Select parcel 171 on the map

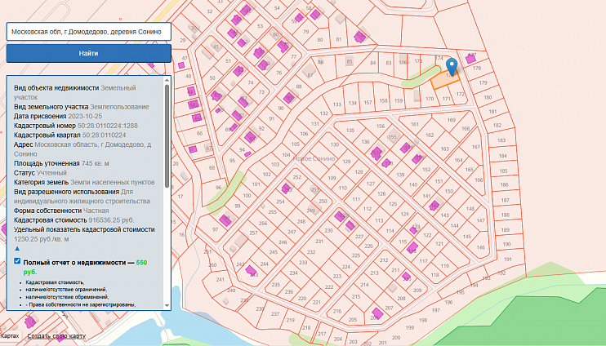tap(447, 99)
